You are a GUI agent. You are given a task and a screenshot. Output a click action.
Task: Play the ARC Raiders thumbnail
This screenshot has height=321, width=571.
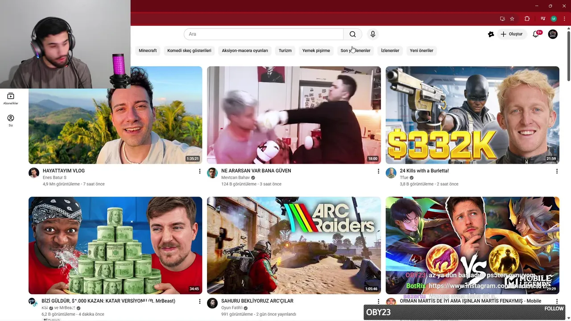tap(294, 245)
